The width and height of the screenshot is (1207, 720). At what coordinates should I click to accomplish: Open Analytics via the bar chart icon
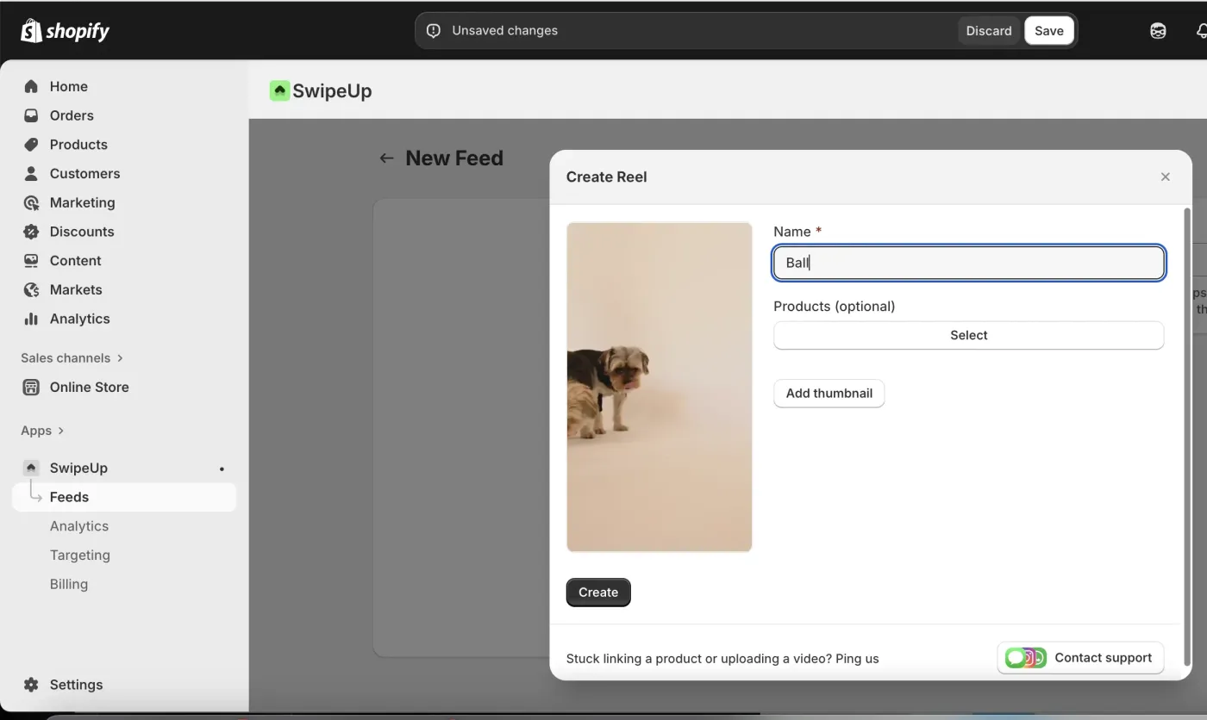click(x=31, y=319)
